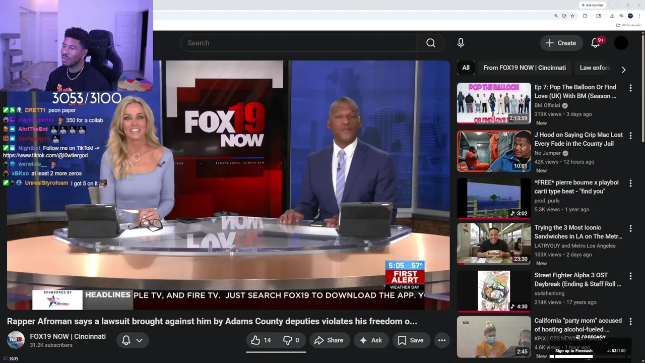Viewport: 645px width, 363px height.
Task: Bookmark this page with the star icon
Action: (572, 16)
